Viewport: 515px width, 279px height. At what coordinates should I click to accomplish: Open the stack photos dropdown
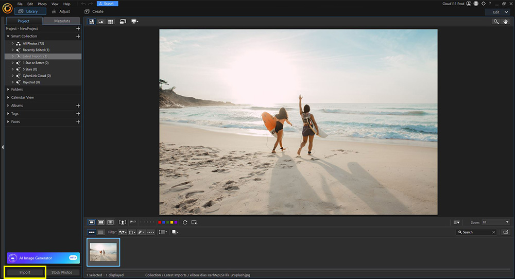click(x=175, y=232)
